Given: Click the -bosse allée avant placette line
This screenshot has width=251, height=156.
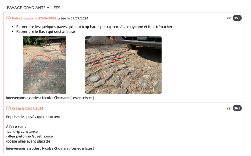Looking at the screenshot, I should [x=28, y=141].
